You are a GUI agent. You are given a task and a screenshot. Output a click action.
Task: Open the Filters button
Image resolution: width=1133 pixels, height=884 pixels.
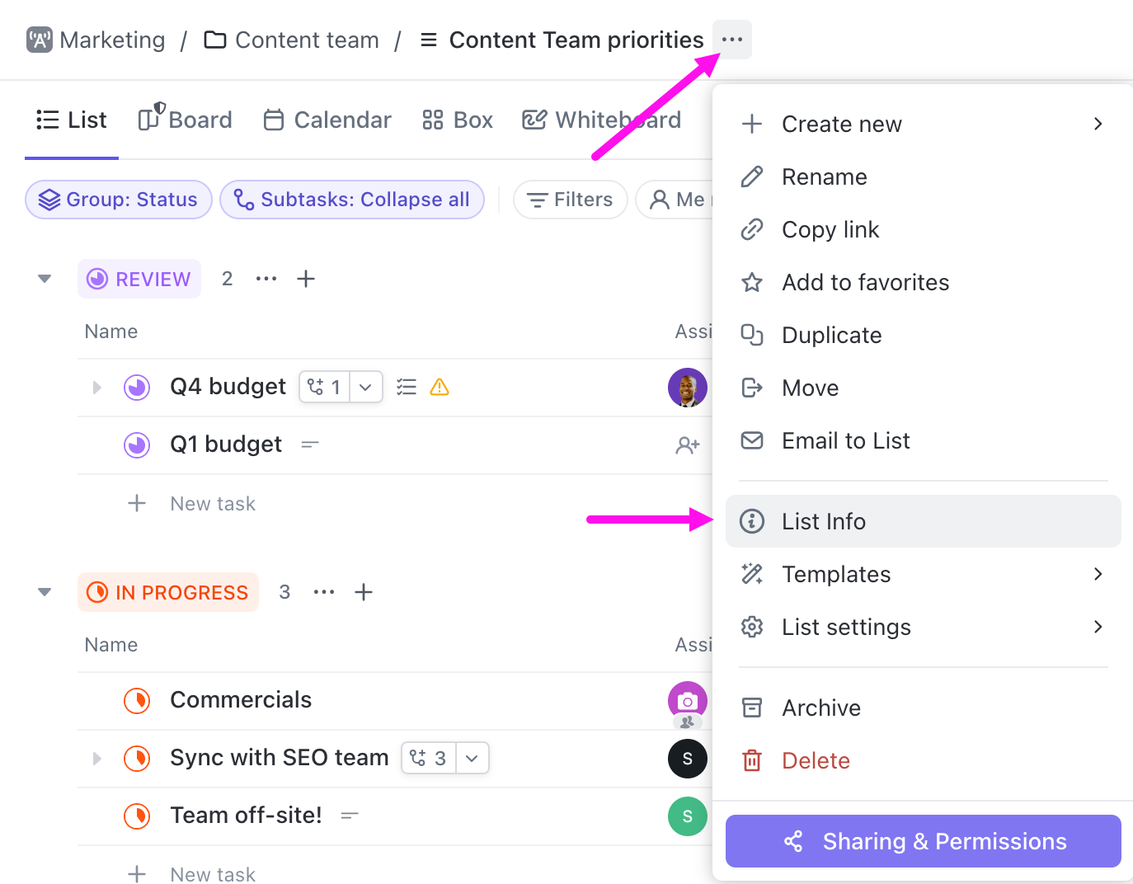click(x=571, y=200)
